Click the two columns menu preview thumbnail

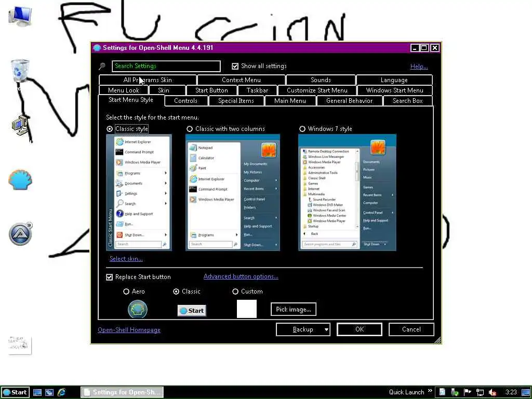[x=233, y=192]
